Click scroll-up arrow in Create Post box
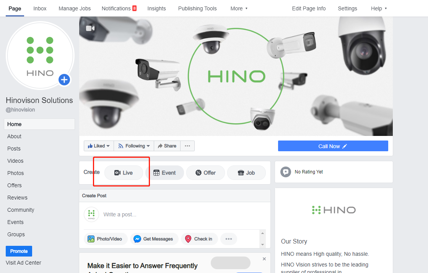This screenshot has width=428, height=273. pos(263,233)
